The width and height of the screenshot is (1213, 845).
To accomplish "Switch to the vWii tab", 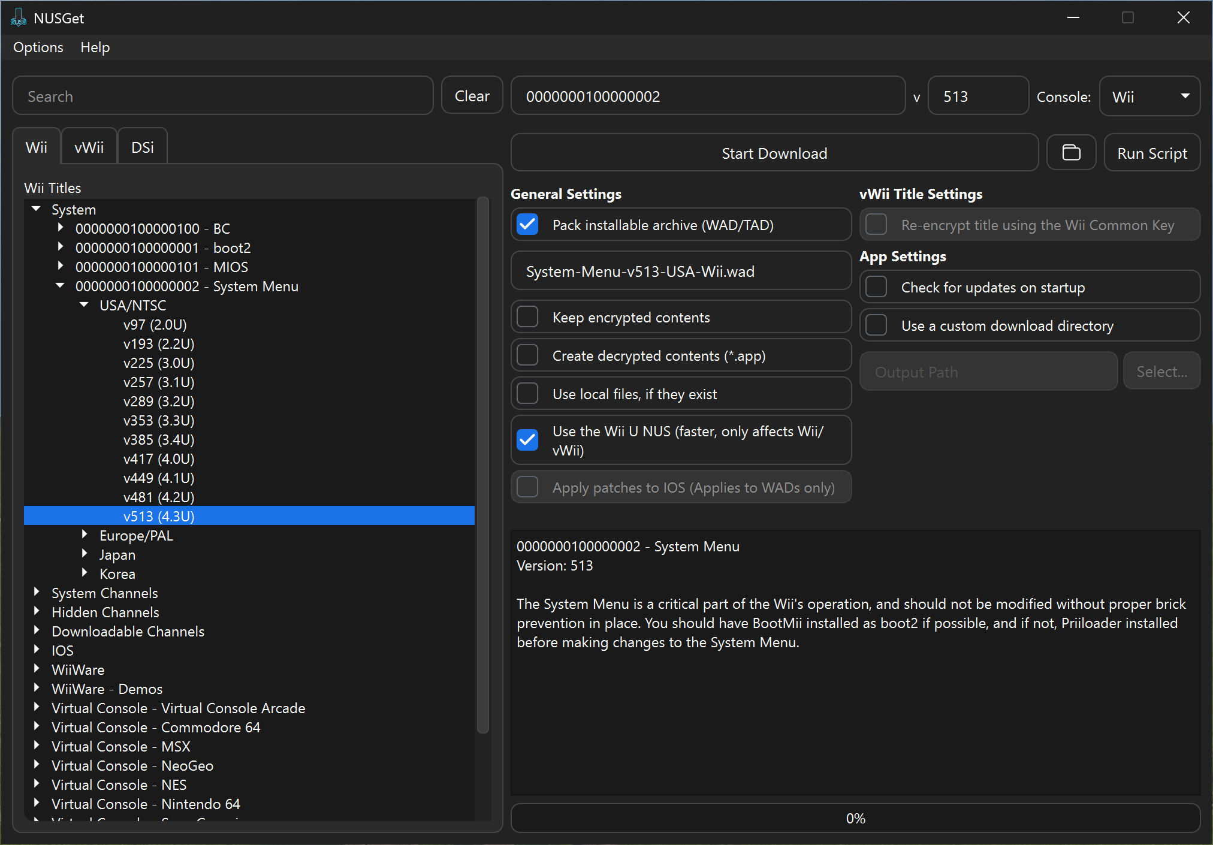I will point(89,147).
